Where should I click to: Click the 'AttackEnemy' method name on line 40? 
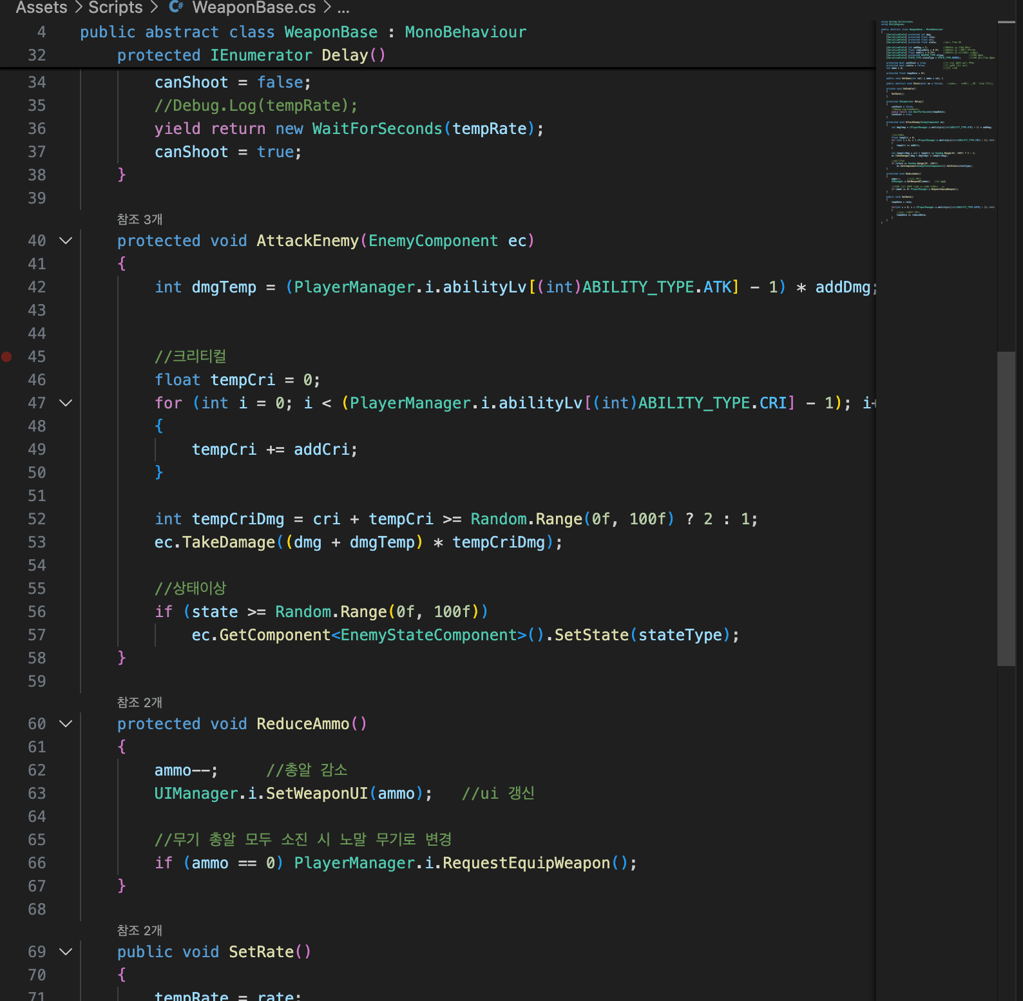[307, 240]
